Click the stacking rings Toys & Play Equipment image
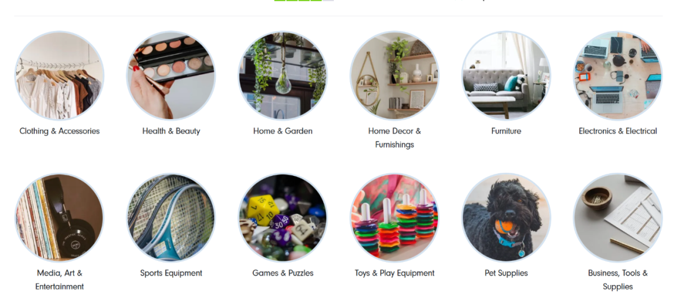674x305 pixels. click(394, 218)
